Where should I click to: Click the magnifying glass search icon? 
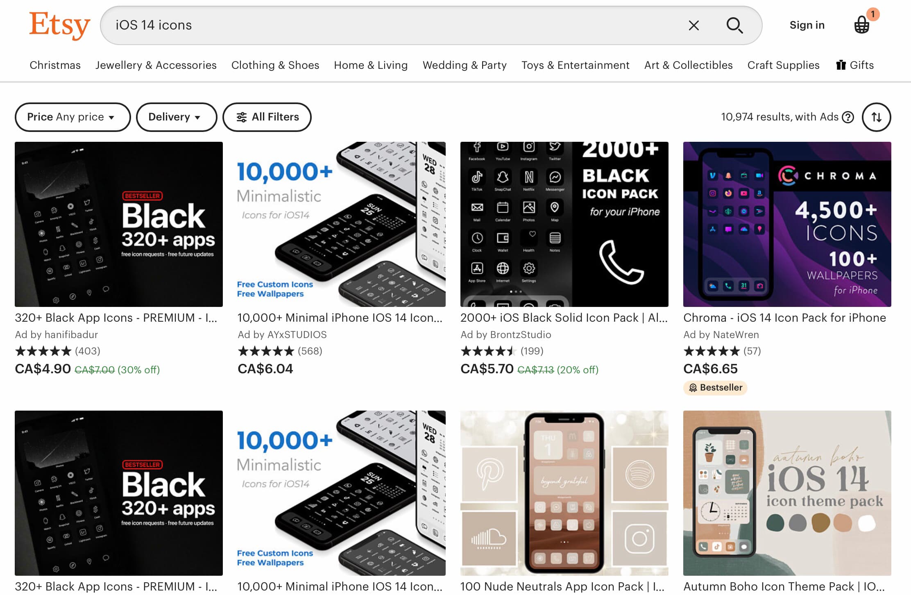click(x=734, y=25)
